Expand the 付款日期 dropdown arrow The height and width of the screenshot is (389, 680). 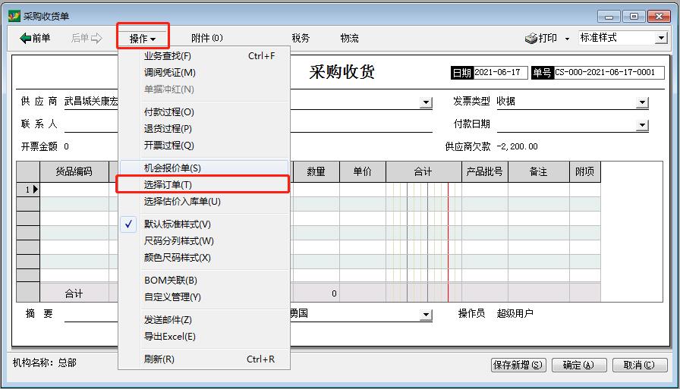(642, 126)
